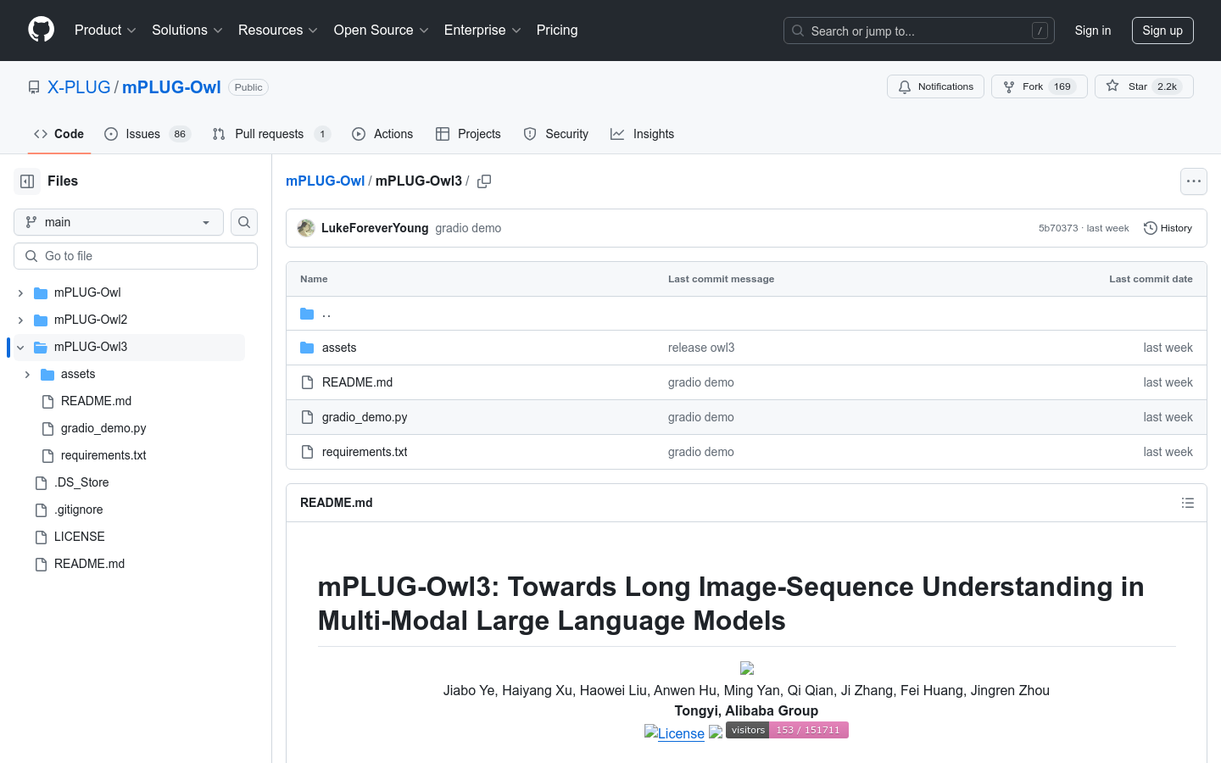Open the GitHub homepage logo
Viewport: 1221px width, 763px height.
[41, 30]
